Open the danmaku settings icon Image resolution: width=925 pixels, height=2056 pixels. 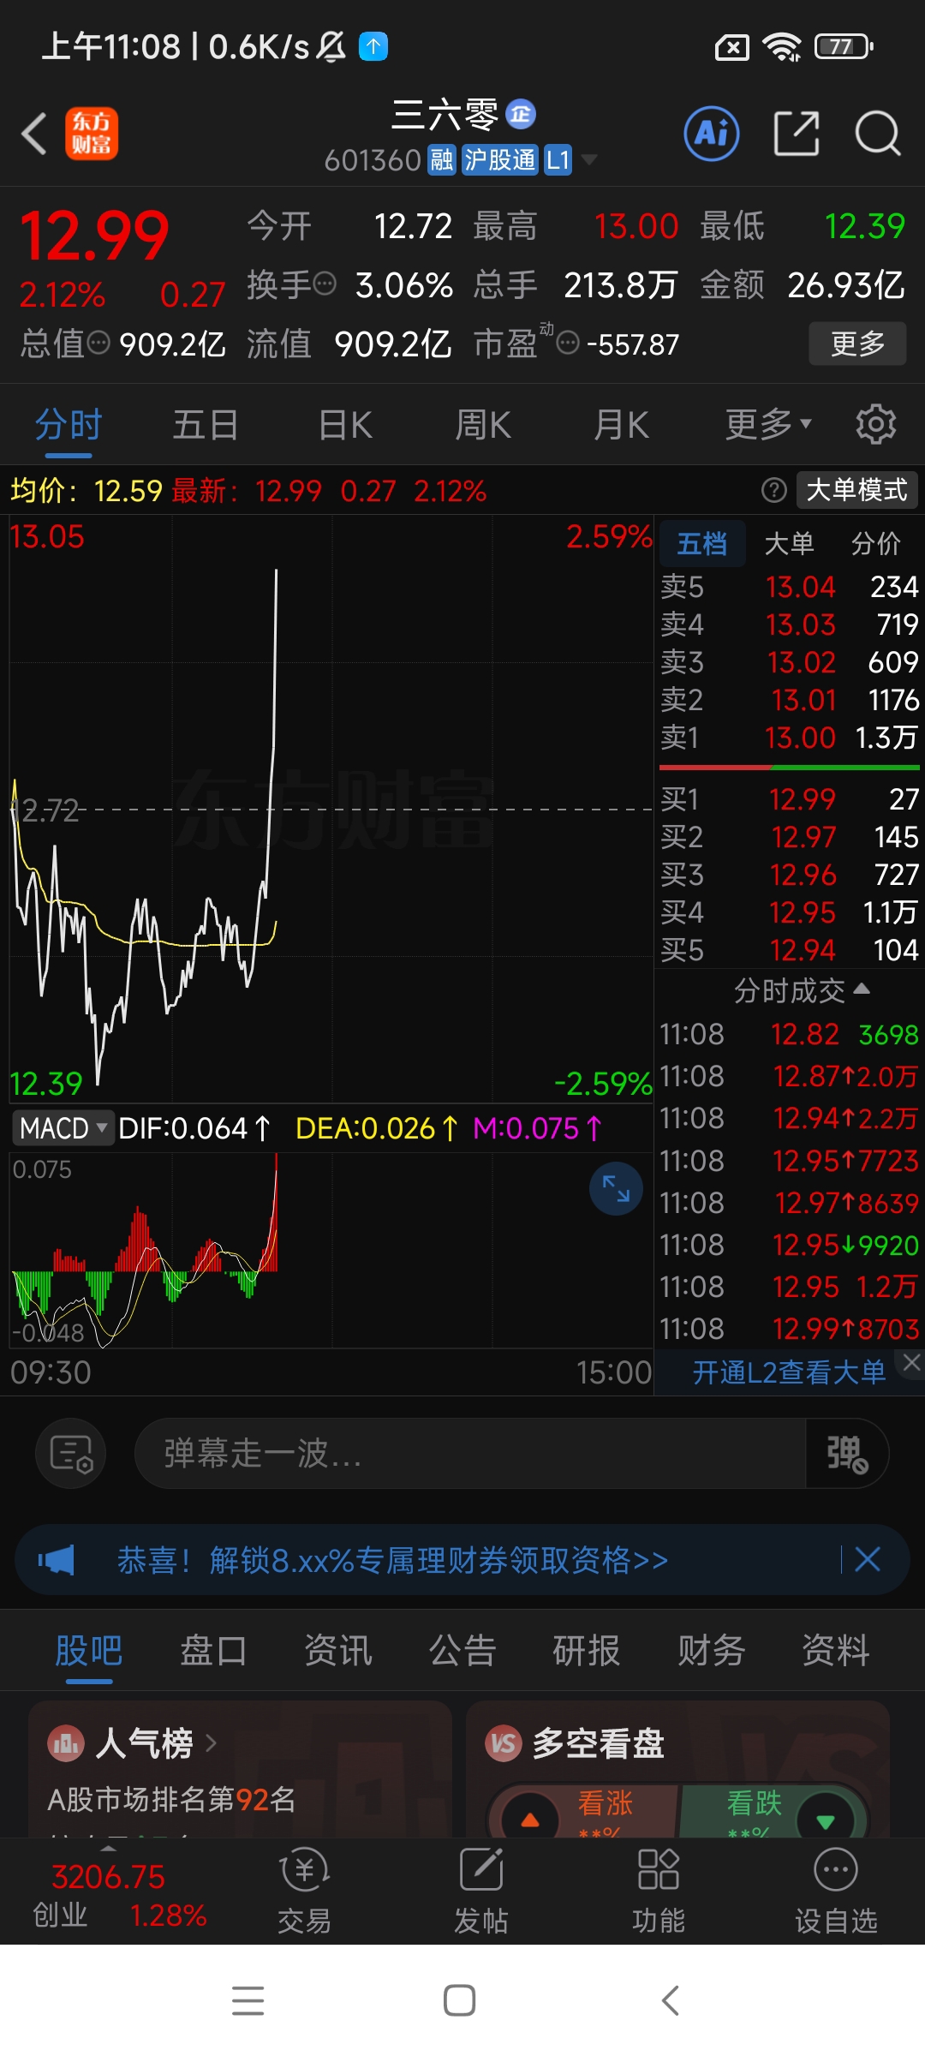coord(71,1453)
